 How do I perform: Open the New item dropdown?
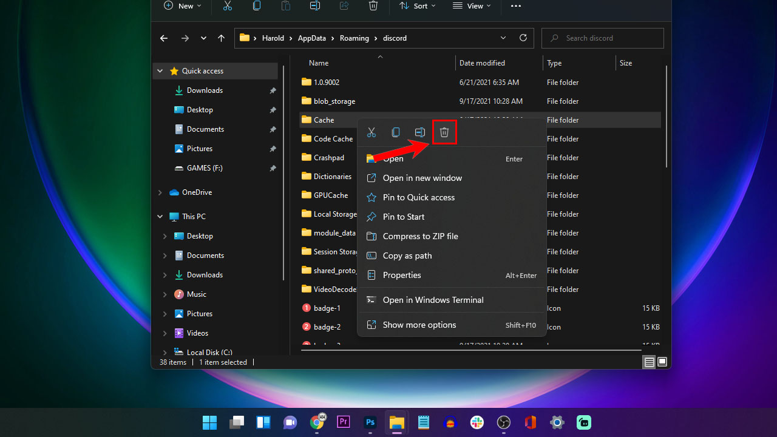(x=182, y=6)
